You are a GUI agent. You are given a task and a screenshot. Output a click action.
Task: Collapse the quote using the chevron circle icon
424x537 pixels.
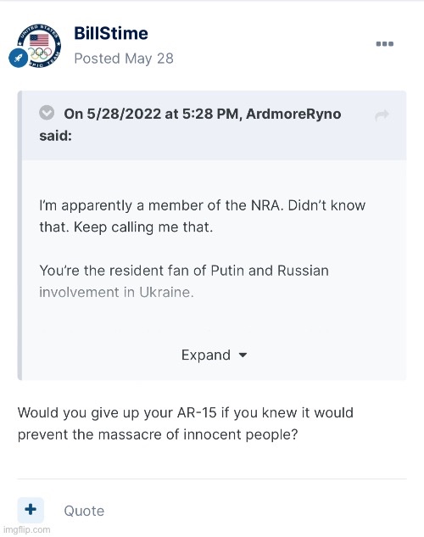47,113
